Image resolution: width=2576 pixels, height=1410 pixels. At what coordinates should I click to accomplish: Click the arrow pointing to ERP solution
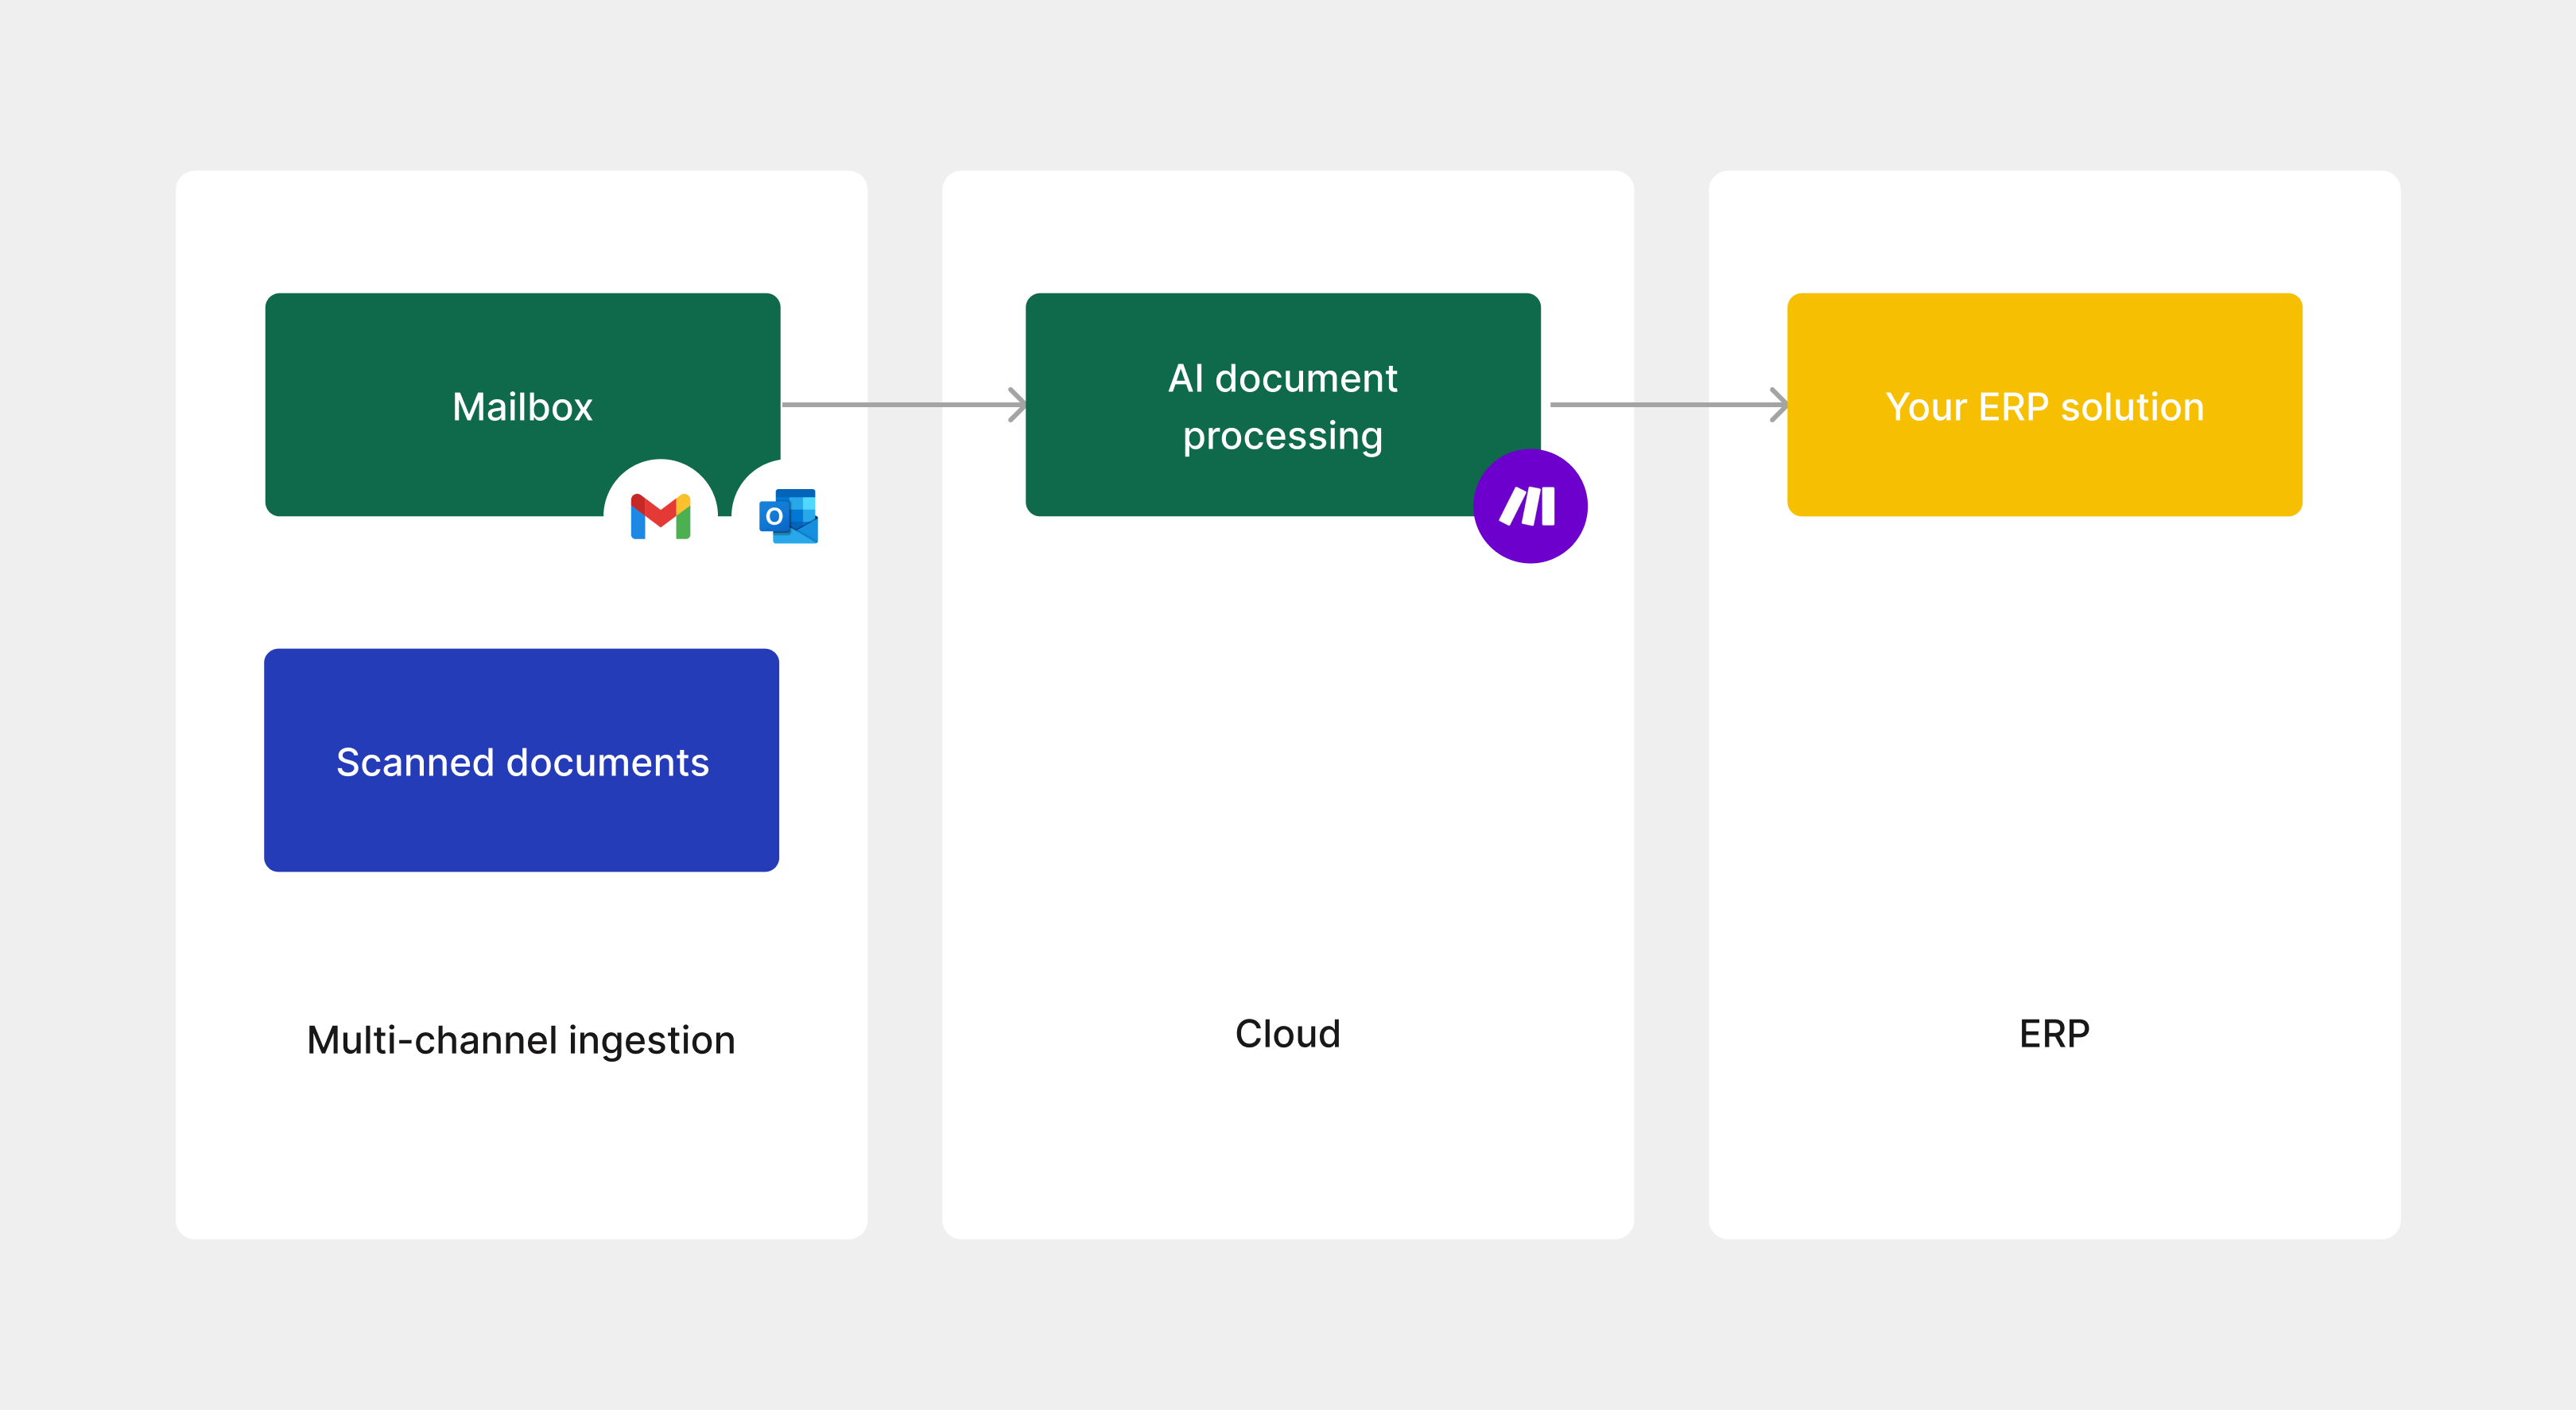click(1667, 405)
